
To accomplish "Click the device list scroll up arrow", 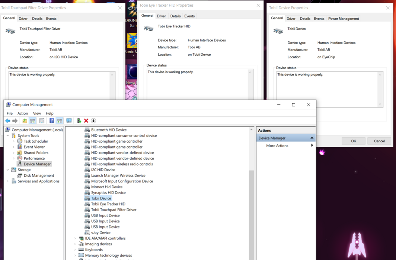I will (251, 130).
